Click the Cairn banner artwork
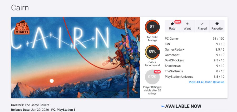Viewport: 237px width, 112px height. (x=75, y=57)
